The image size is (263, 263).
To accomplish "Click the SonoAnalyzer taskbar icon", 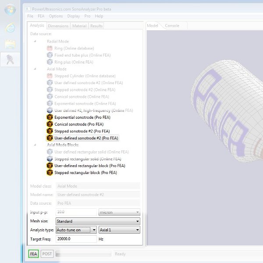I will coord(10,60).
